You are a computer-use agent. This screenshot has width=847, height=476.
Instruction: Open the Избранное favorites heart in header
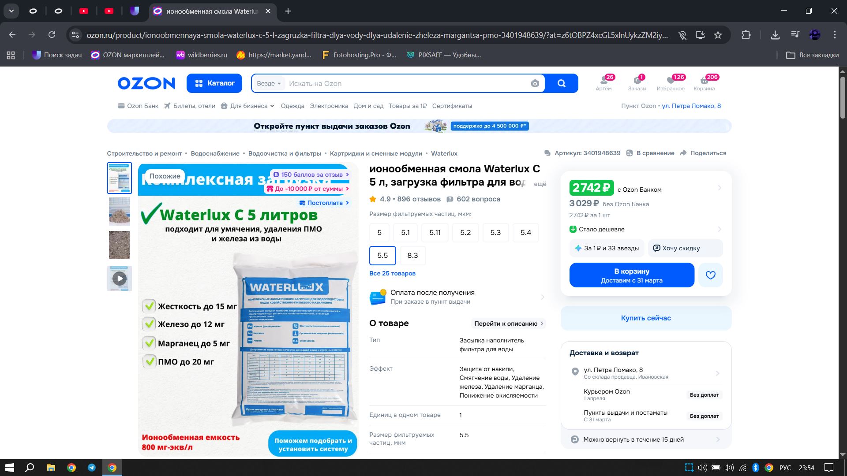tap(671, 81)
